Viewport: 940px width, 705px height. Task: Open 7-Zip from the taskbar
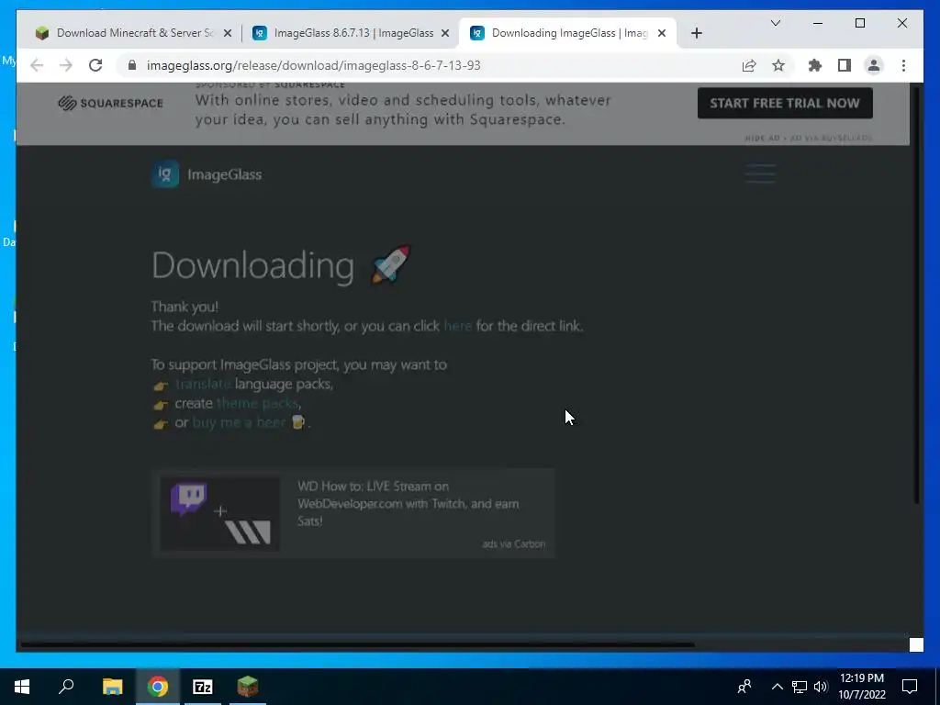203,687
